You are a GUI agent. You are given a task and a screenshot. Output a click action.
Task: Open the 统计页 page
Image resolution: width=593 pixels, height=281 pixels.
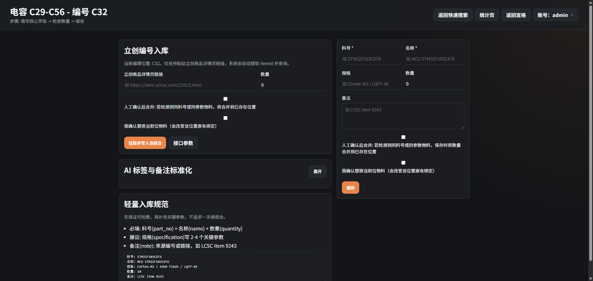point(487,15)
